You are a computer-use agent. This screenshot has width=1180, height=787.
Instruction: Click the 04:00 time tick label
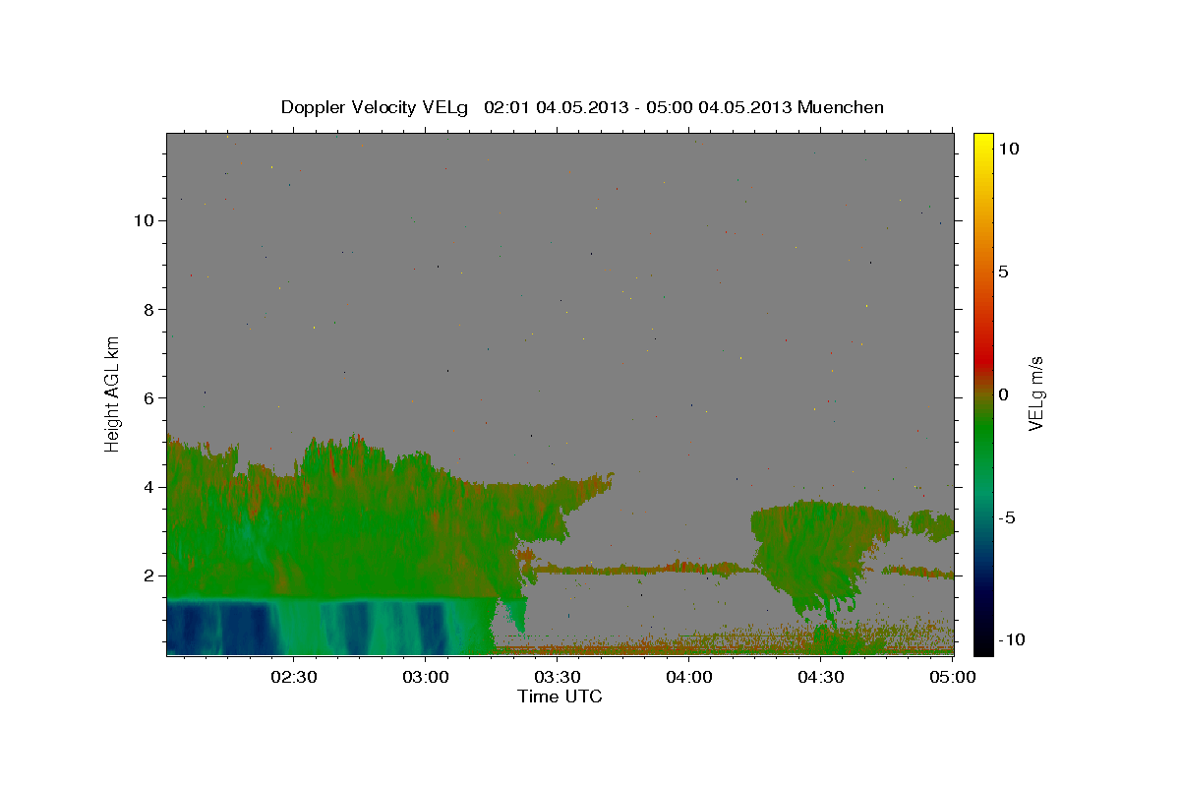pos(688,677)
